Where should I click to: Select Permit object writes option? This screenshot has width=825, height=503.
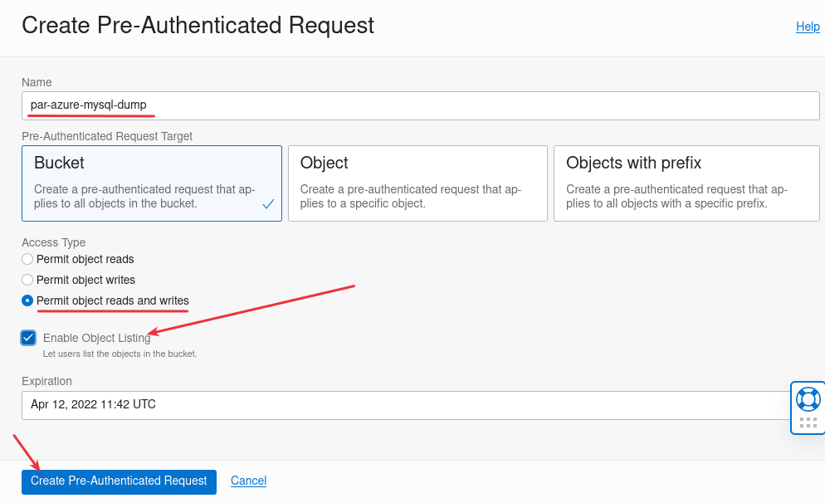click(x=27, y=280)
